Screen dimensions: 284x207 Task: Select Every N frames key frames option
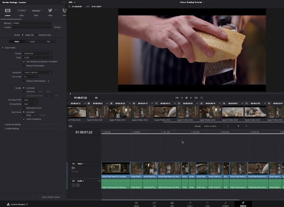24,115
